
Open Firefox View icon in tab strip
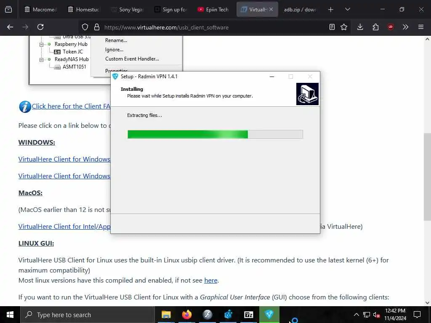pyautogui.click(x=8, y=9)
